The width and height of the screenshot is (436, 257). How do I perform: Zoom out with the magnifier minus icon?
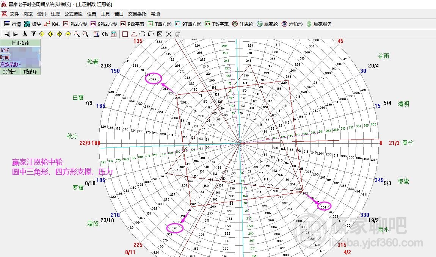[x=86, y=34]
